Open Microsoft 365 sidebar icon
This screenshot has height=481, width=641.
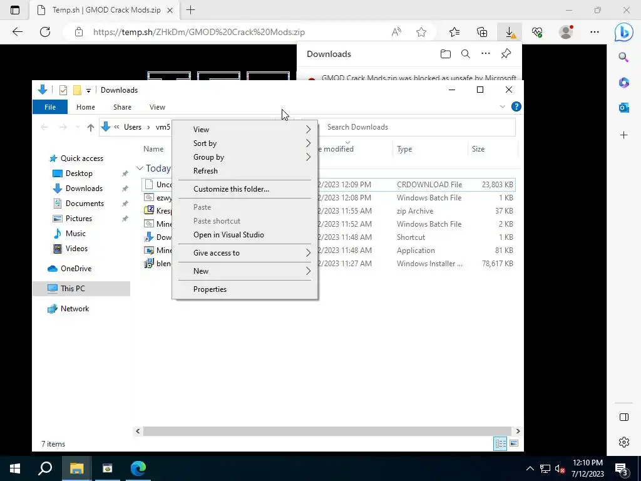tap(624, 83)
